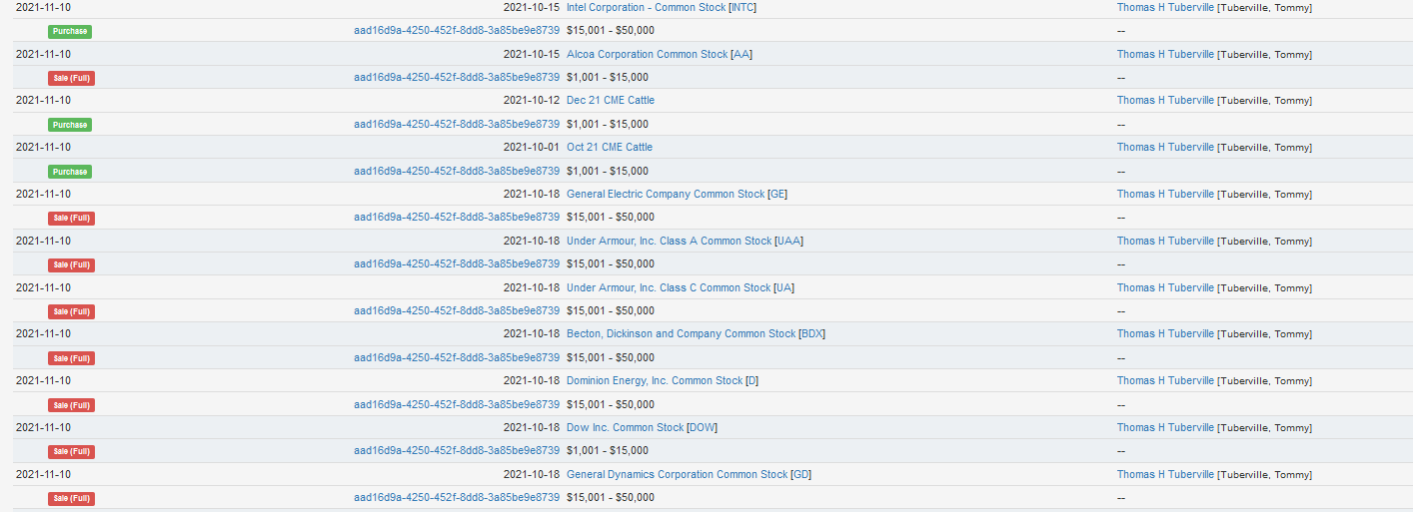
Task: Click Thomas H Tuberville in Alcoa row
Action: click(1165, 54)
